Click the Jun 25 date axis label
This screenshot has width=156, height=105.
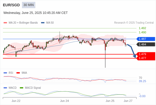tap(110, 101)
